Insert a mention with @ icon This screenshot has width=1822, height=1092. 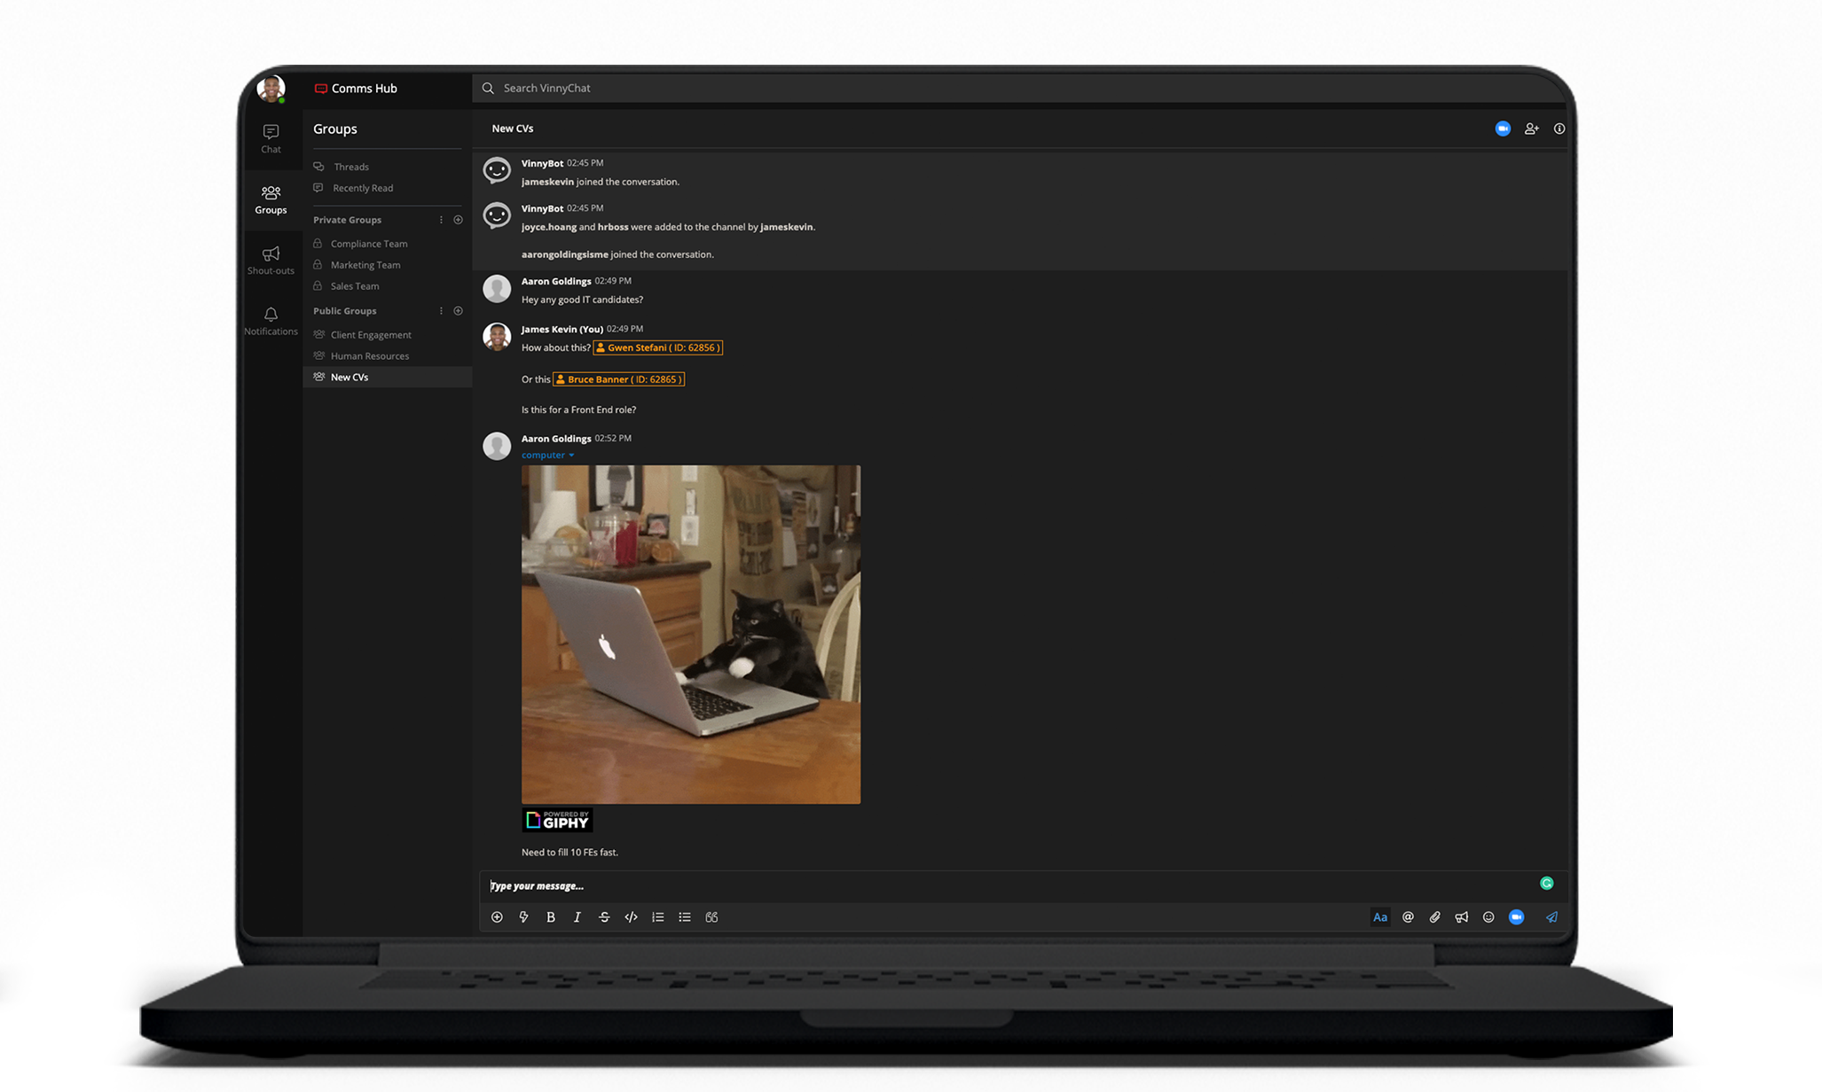1408,917
